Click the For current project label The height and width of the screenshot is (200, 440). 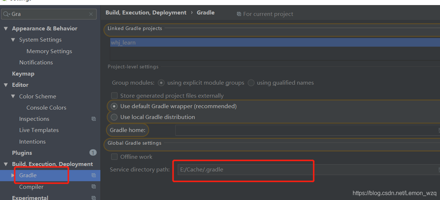pyautogui.click(x=268, y=14)
